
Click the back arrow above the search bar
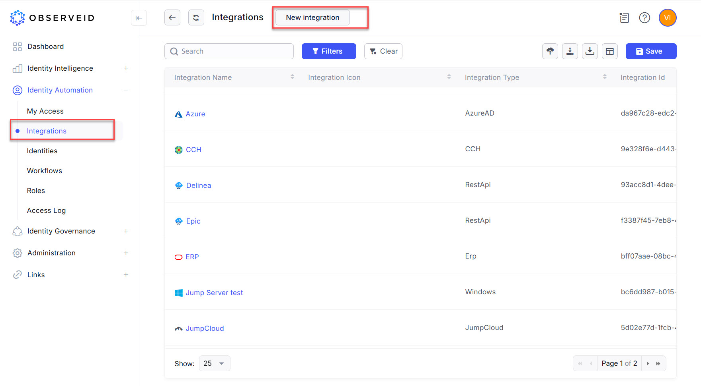(x=172, y=17)
